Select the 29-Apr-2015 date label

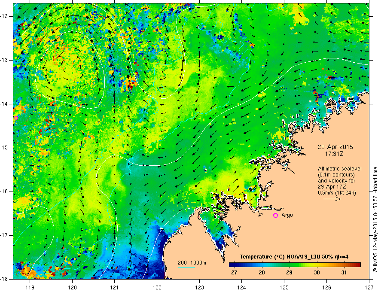click(x=335, y=147)
